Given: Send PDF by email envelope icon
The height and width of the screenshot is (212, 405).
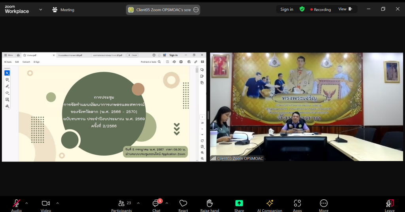Looking at the screenshot, I should tap(202, 62).
